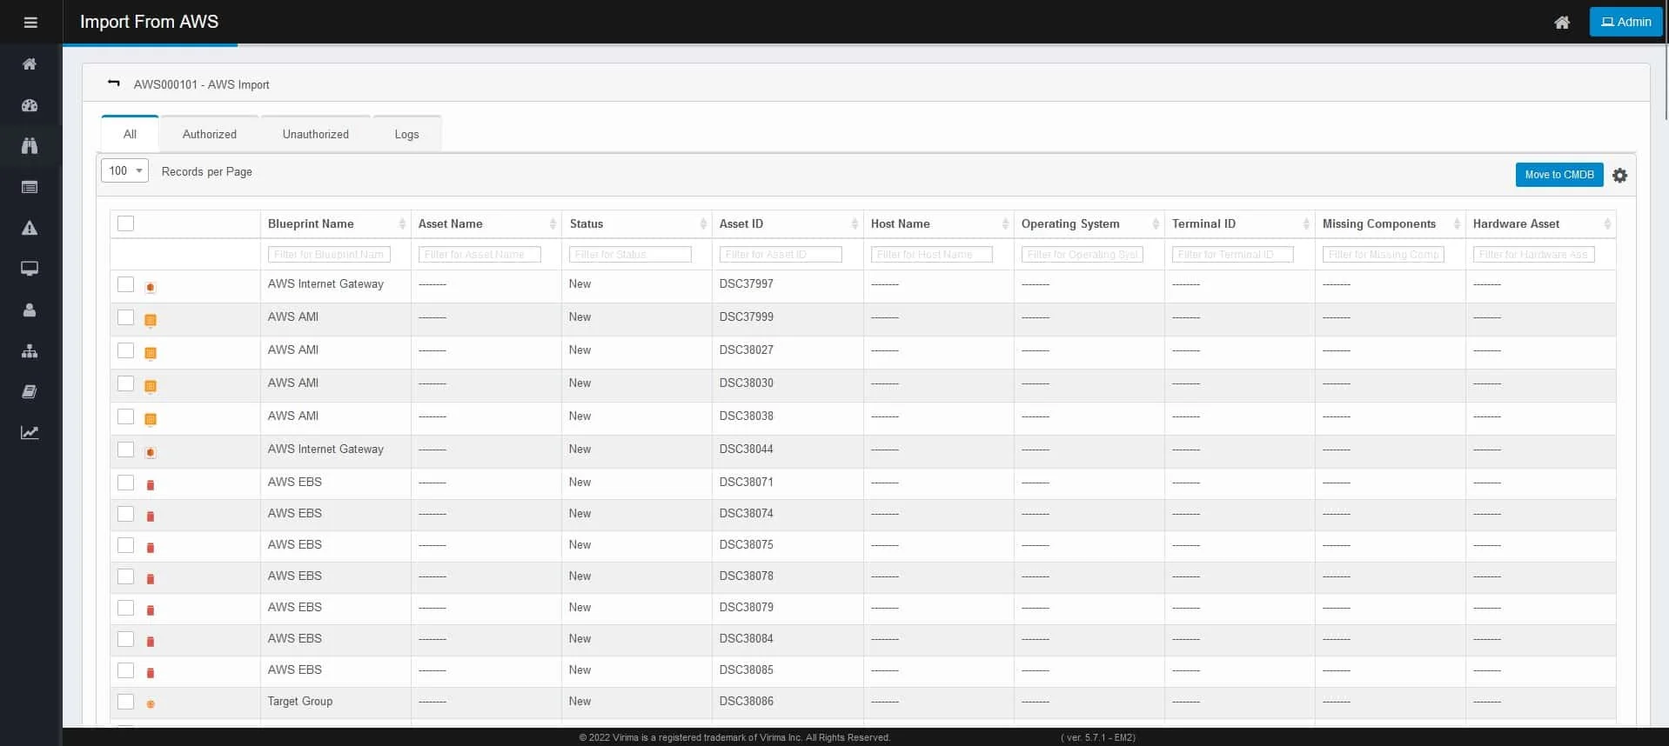Open the monitor icon in sidebar

[30, 269]
